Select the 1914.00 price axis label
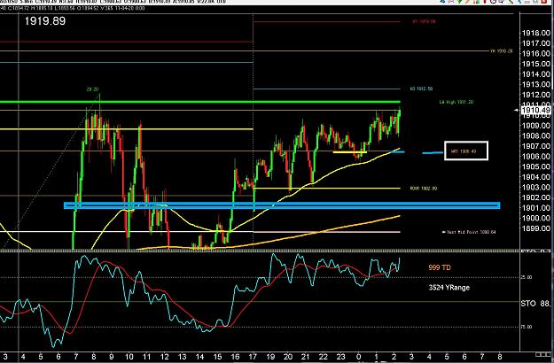This screenshot has width=554, height=363. coord(536,74)
